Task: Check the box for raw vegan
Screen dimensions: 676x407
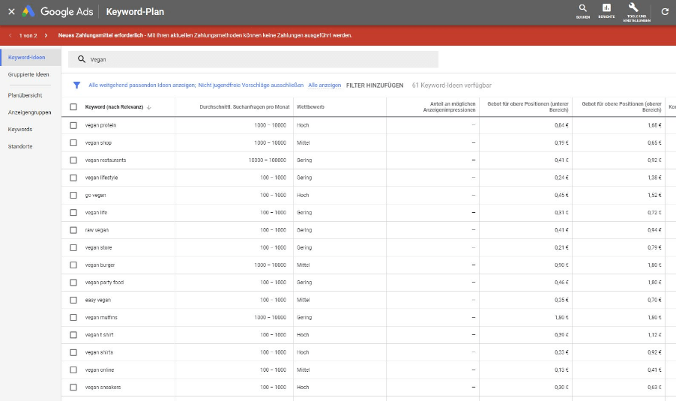Action: 73,230
